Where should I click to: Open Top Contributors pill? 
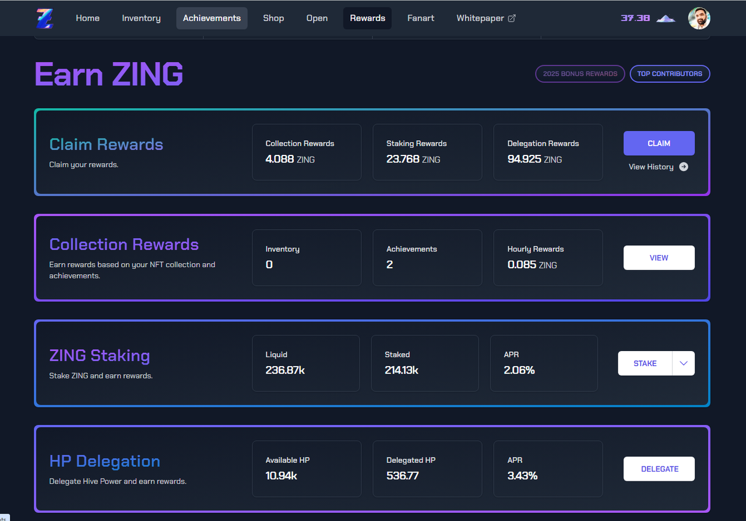[x=670, y=74]
